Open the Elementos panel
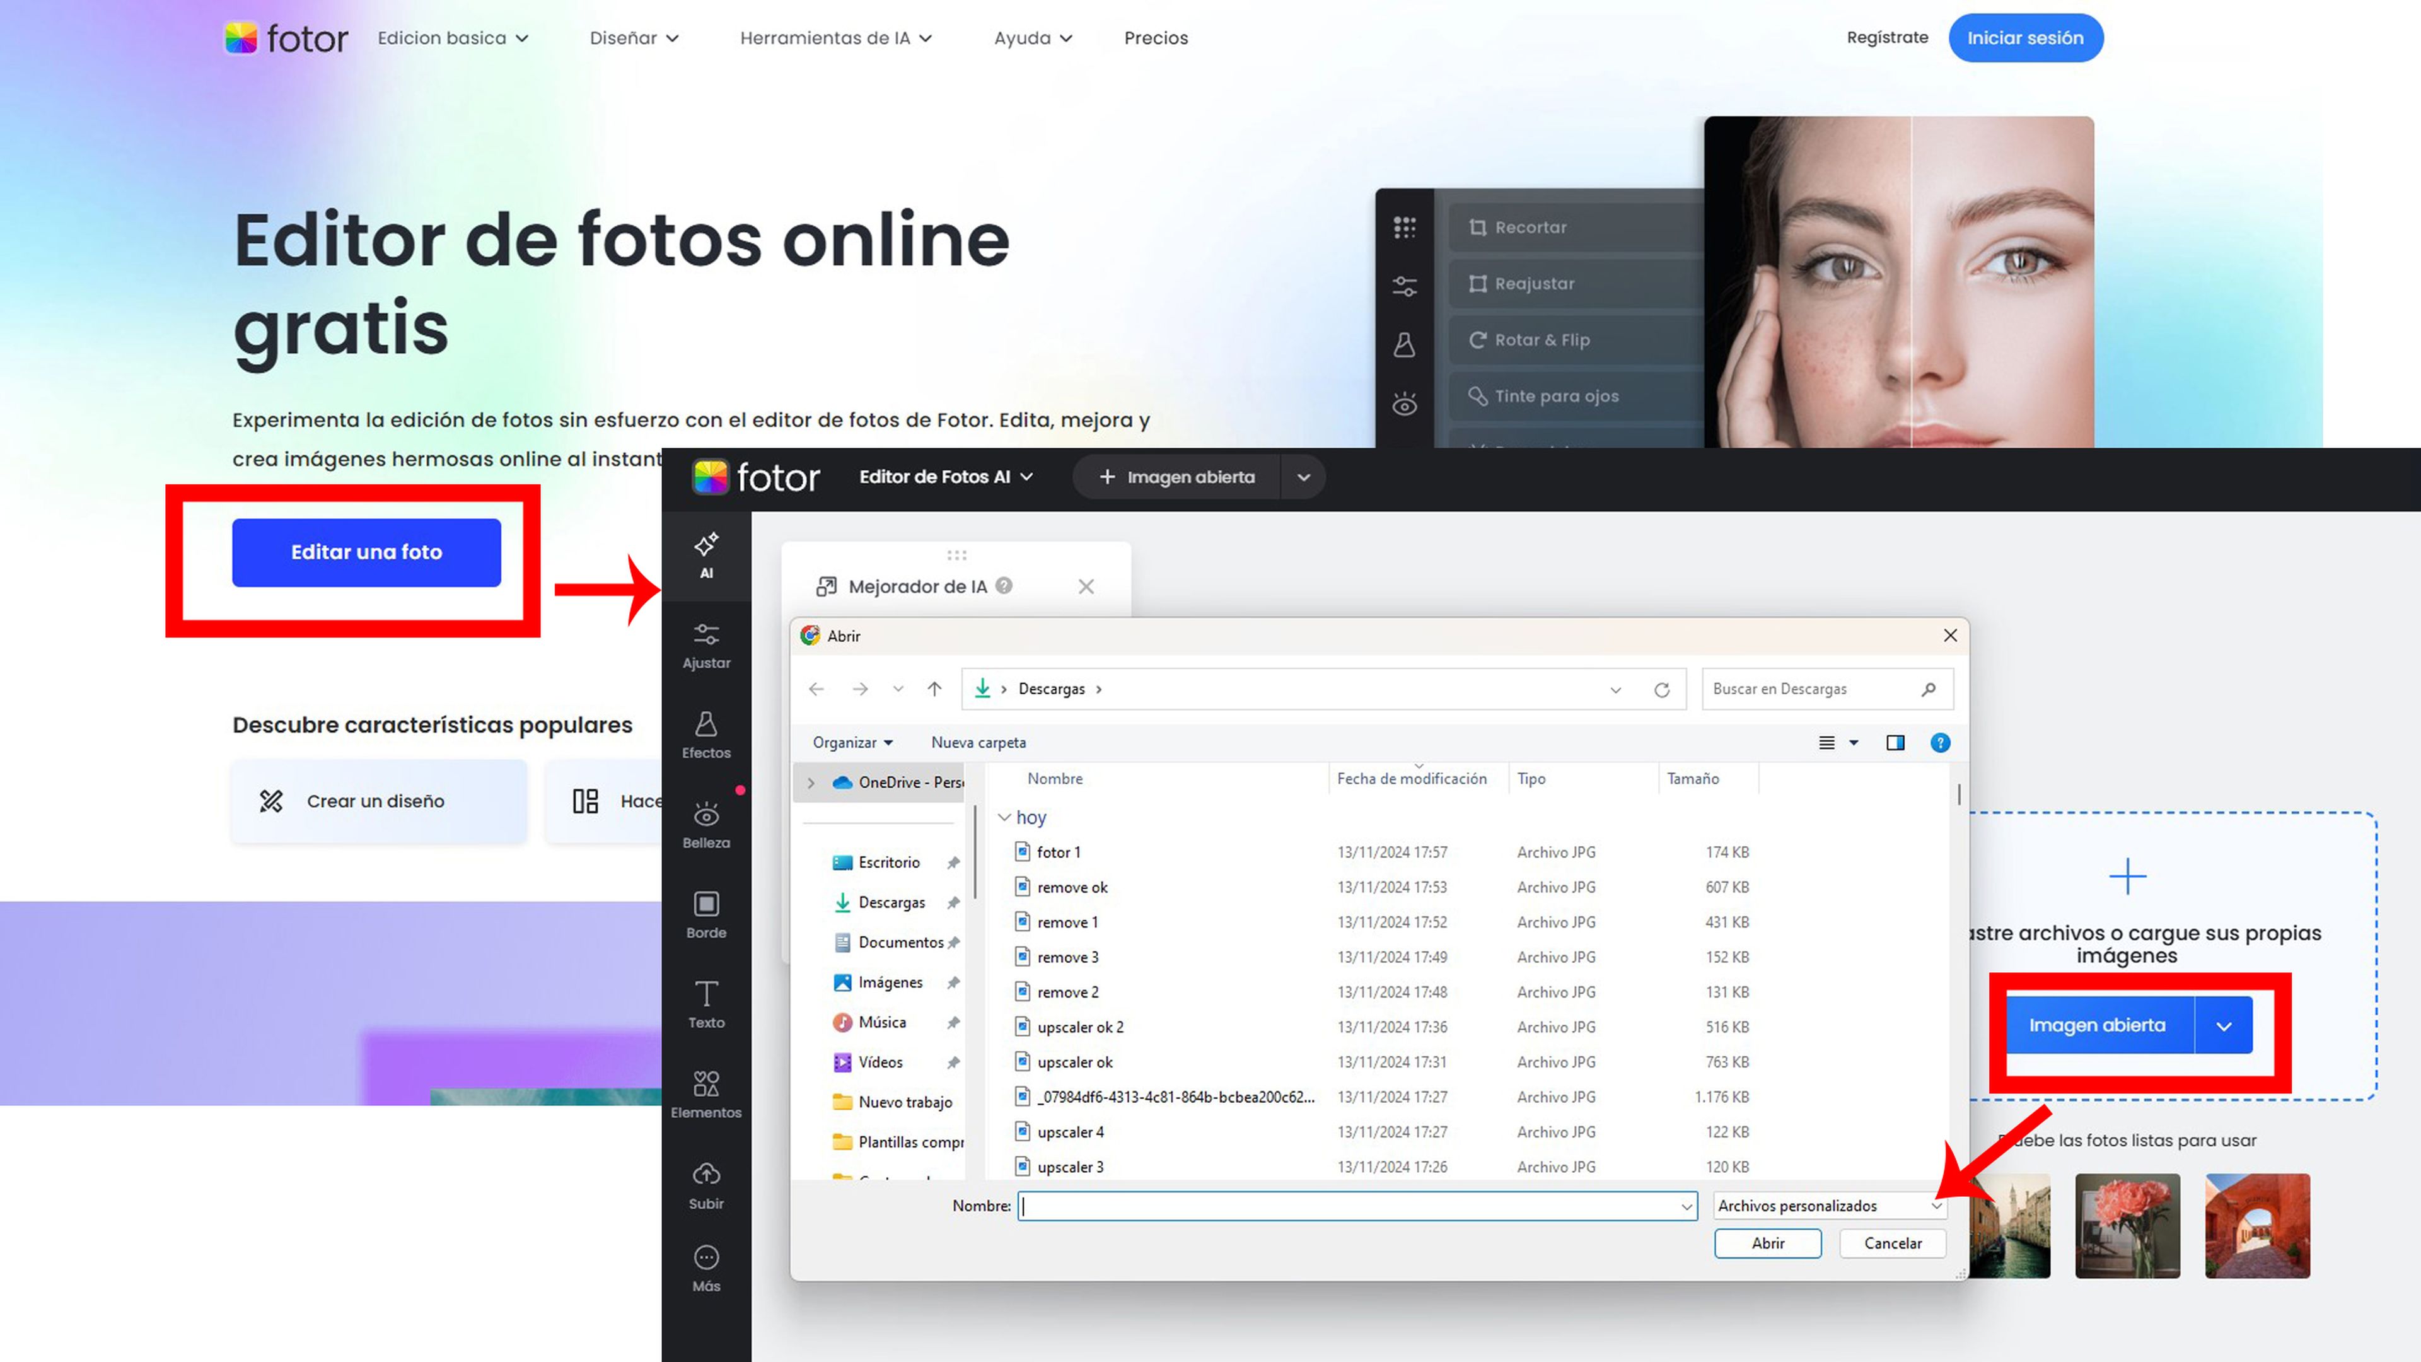This screenshot has height=1362, width=2421. tap(706, 1095)
